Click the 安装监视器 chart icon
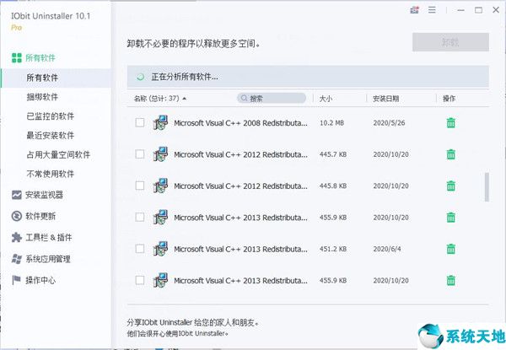Viewport: 506px width, 350px height. (x=17, y=195)
